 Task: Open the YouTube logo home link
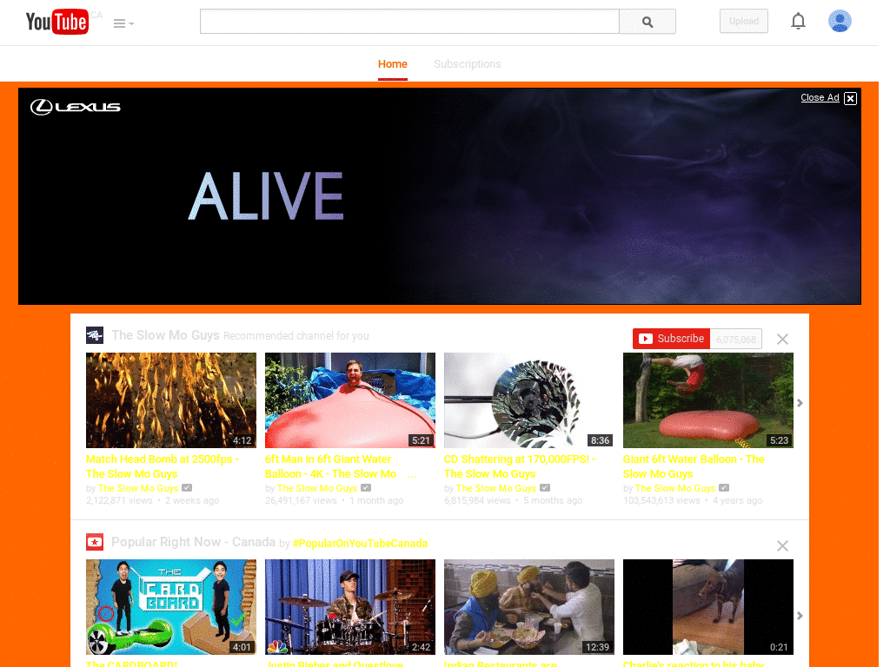56,22
